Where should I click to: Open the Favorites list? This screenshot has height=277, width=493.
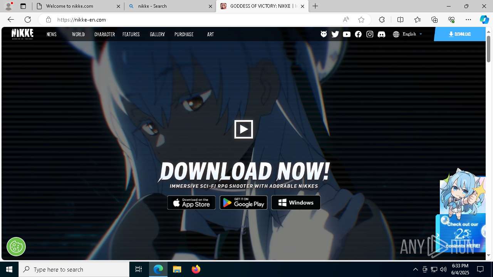coord(418,20)
